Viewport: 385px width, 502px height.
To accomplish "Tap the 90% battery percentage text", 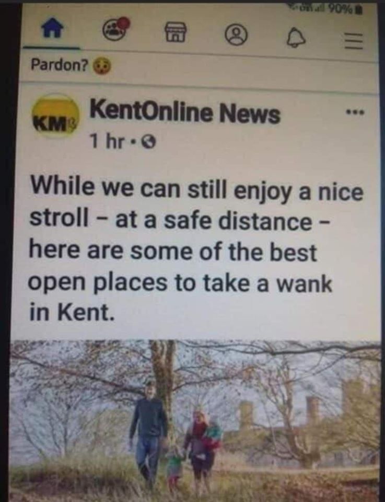I will point(340,9).
